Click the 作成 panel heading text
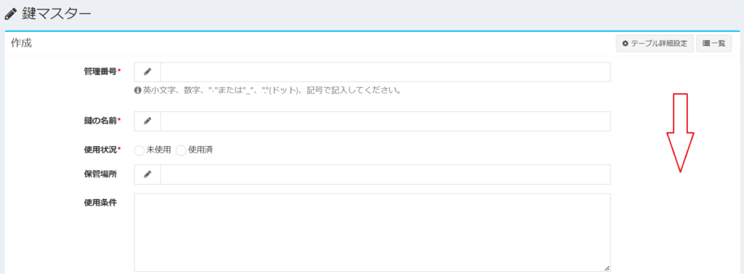This screenshot has width=744, height=274. 21,43
